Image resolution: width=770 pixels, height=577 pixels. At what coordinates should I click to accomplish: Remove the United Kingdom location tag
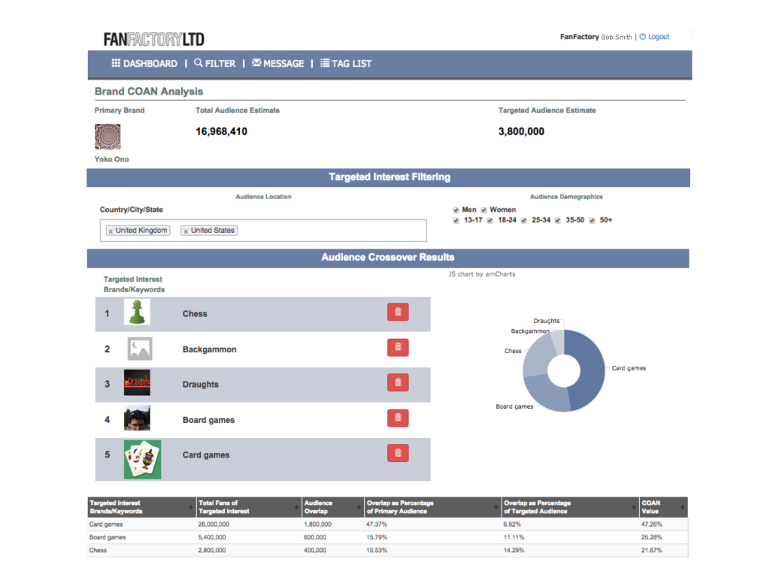click(x=111, y=231)
